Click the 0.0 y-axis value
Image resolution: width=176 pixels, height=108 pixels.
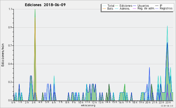10,100
